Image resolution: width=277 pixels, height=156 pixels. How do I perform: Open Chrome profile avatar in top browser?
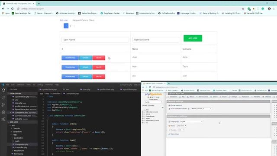click(269, 9)
